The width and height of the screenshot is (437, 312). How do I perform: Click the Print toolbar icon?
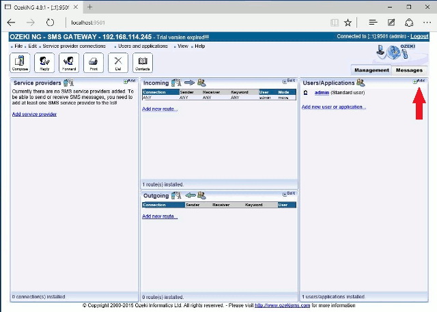94,63
